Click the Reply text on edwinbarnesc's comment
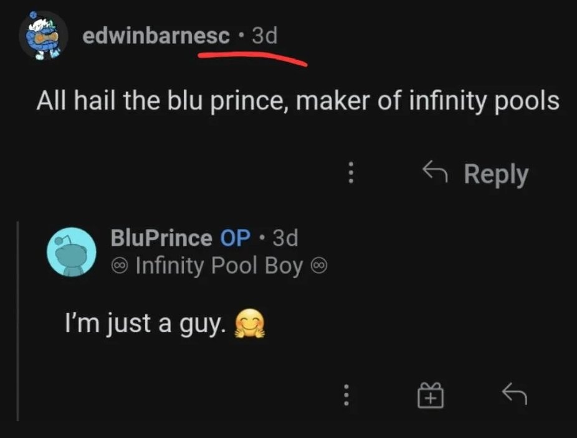This screenshot has height=438, width=577. 496,174
